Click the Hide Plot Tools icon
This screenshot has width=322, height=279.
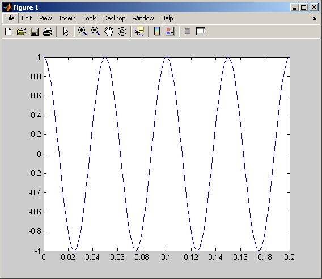coord(188,31)
